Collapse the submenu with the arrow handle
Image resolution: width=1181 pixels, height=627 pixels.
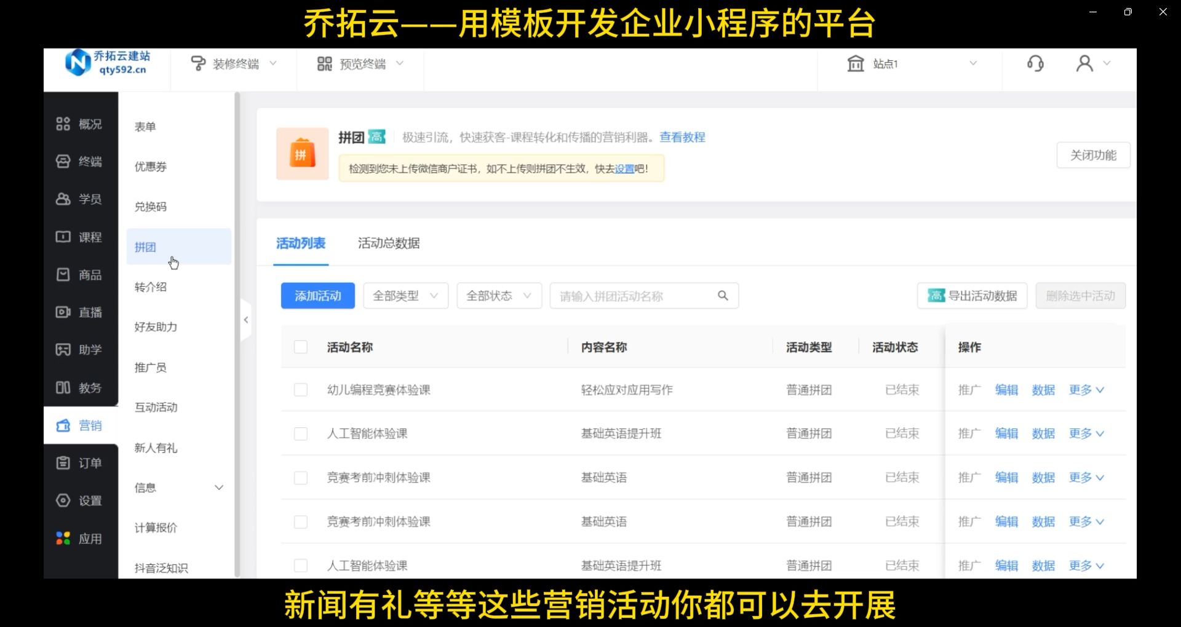(x=246, y=320)
